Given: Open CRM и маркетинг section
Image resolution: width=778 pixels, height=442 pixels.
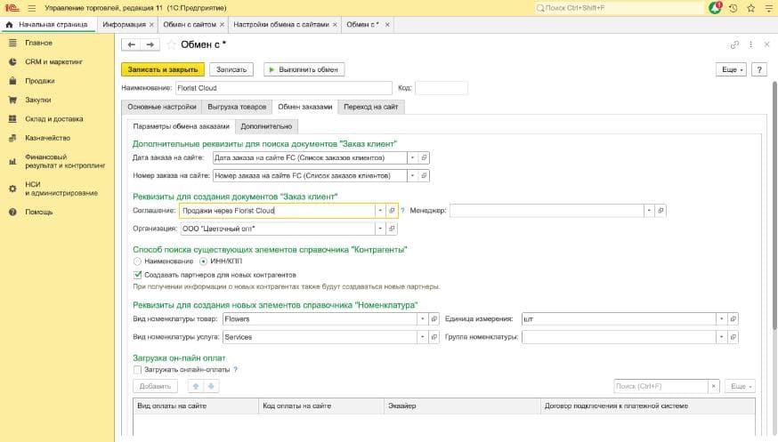Looking at the screenshot, I should 53,62.
